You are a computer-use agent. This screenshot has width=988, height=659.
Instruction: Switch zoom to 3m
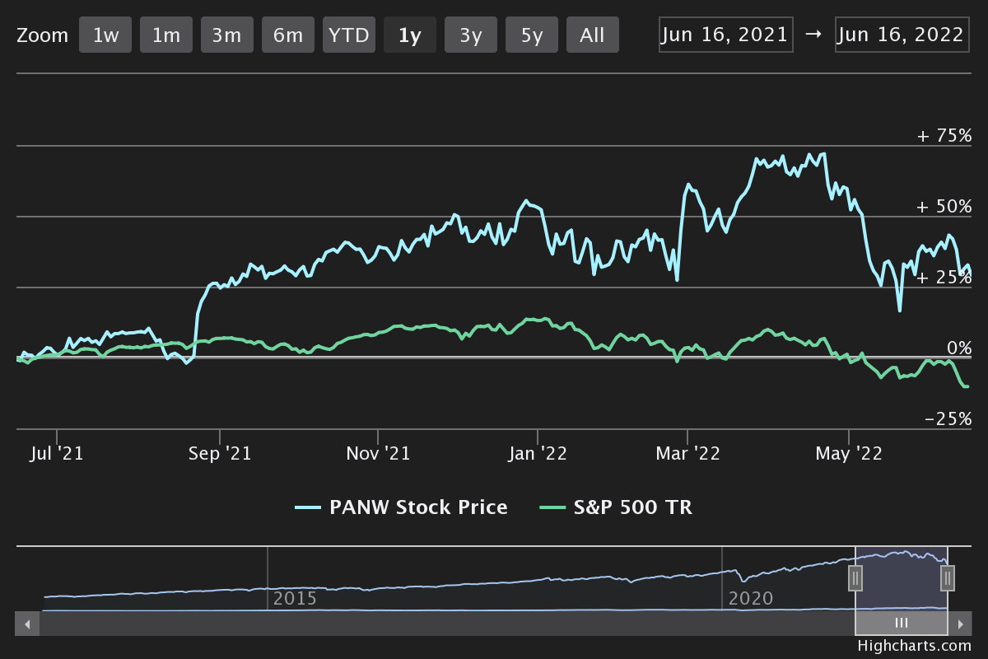pos(227,35)
